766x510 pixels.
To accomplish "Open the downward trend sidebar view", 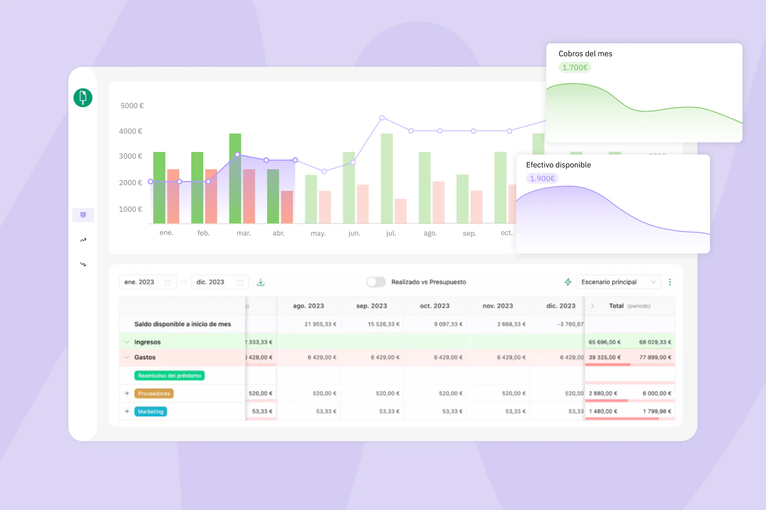I will pyautogui.click(x=83, y=264).
